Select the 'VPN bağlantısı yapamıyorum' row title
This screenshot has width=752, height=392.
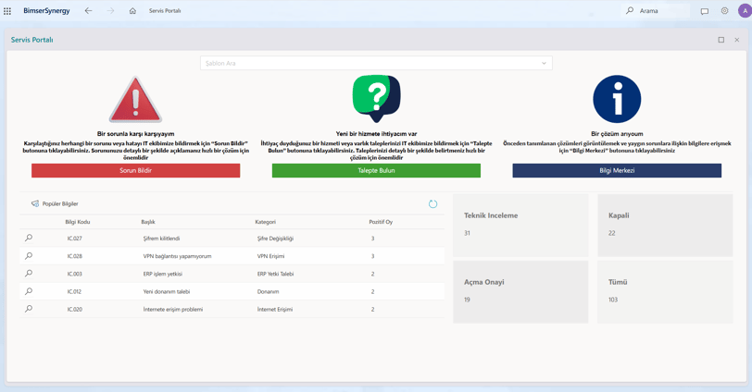178,256
